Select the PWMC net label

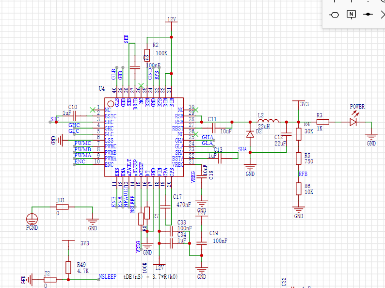(x=82, y=144)
